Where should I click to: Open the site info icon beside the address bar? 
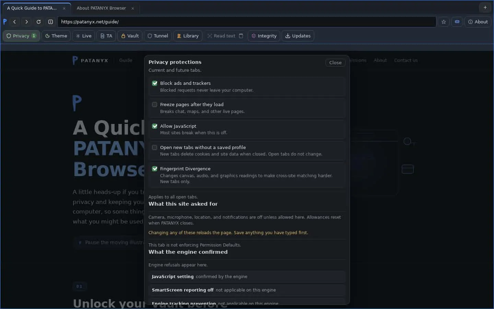[50, 22]
